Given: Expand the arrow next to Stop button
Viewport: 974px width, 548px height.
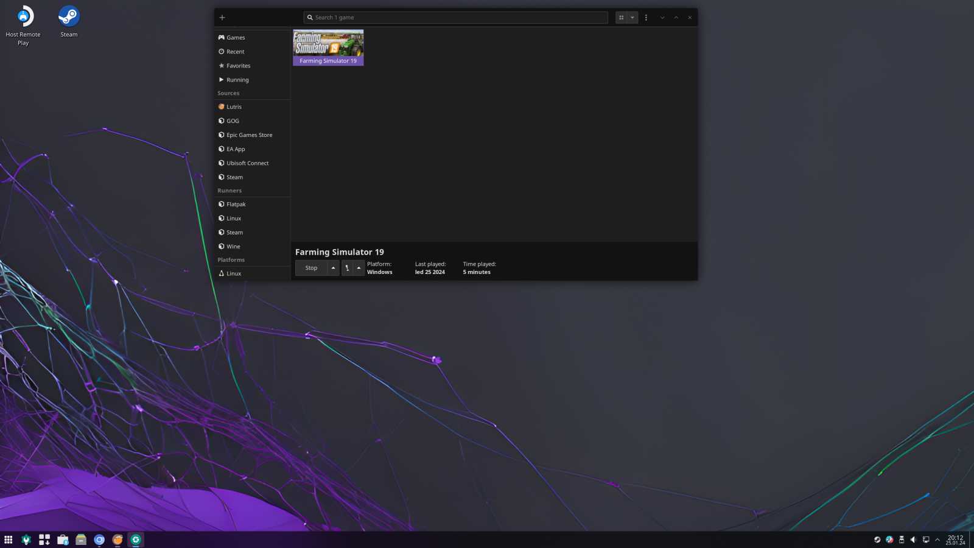Looking at the screenshot, I should pos(333,268).
